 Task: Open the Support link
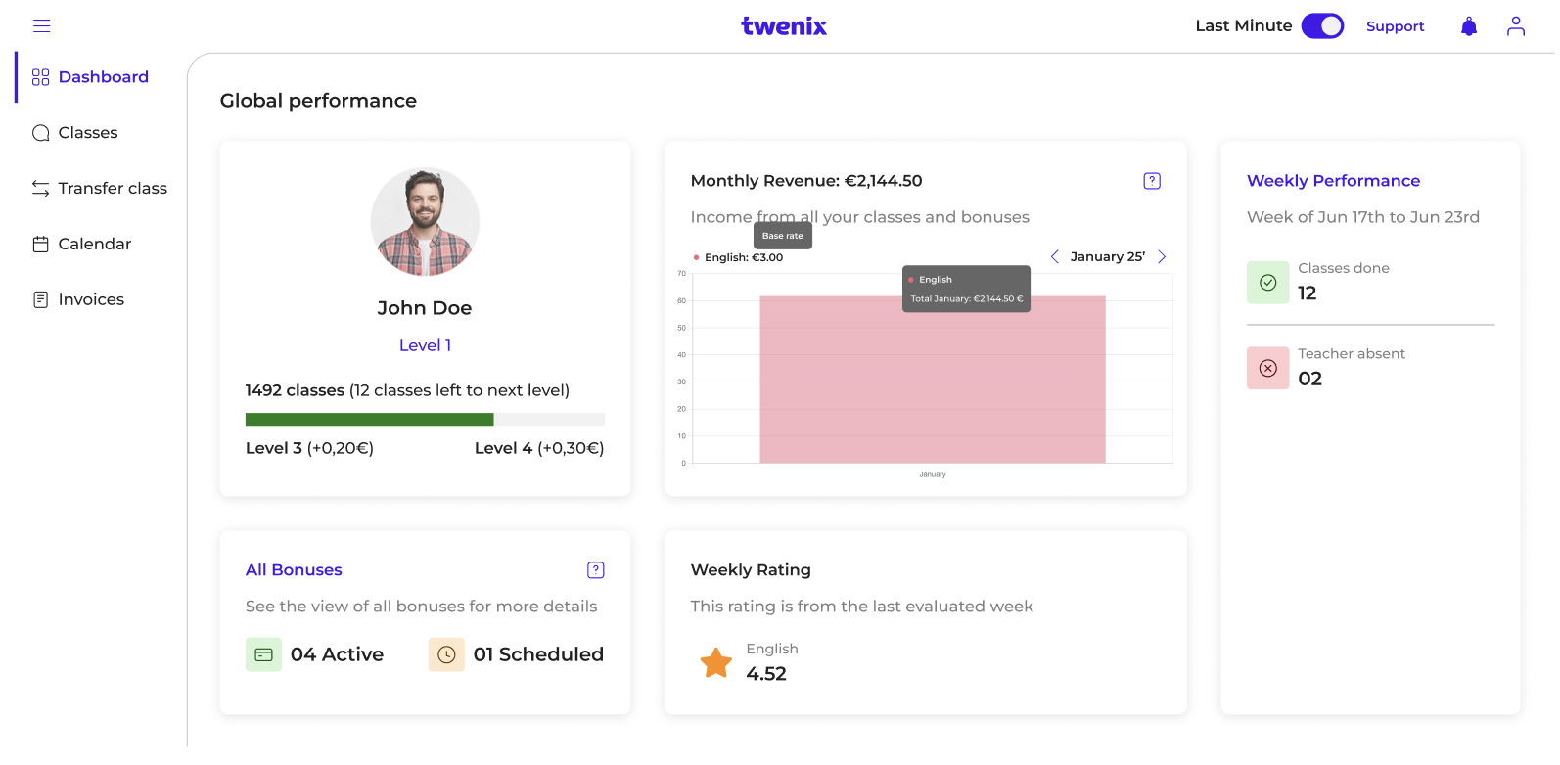[1395, 26]
